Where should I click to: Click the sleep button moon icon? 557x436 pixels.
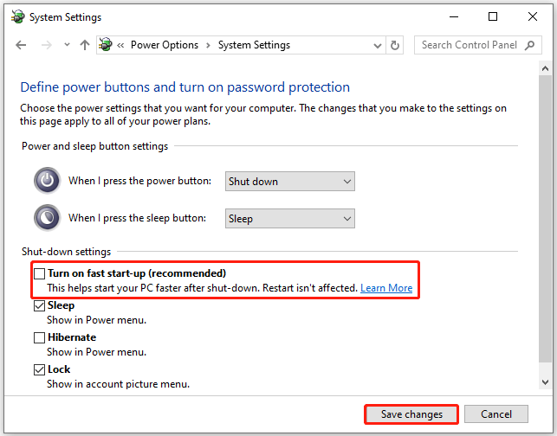pos(48,218)
